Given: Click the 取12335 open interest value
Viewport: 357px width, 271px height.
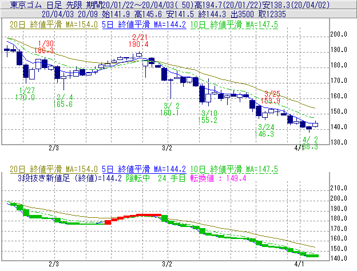Looking at the screenshot, I should (272, 14).
